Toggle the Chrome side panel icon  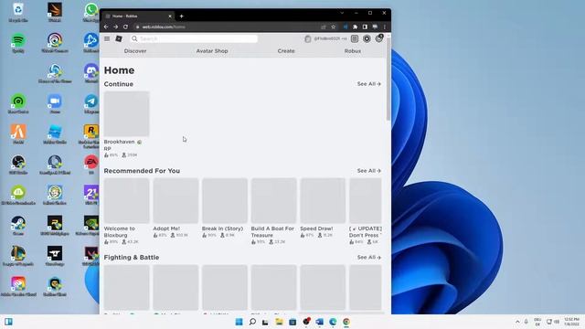pyautogui.click(x=365, y=27)
